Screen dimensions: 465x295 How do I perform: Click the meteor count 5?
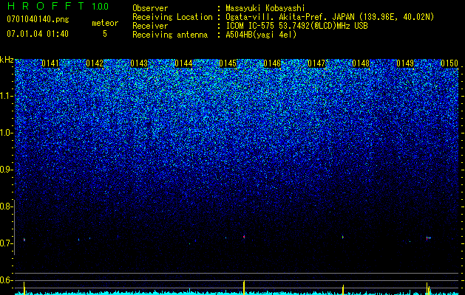[x=105, y=34]
